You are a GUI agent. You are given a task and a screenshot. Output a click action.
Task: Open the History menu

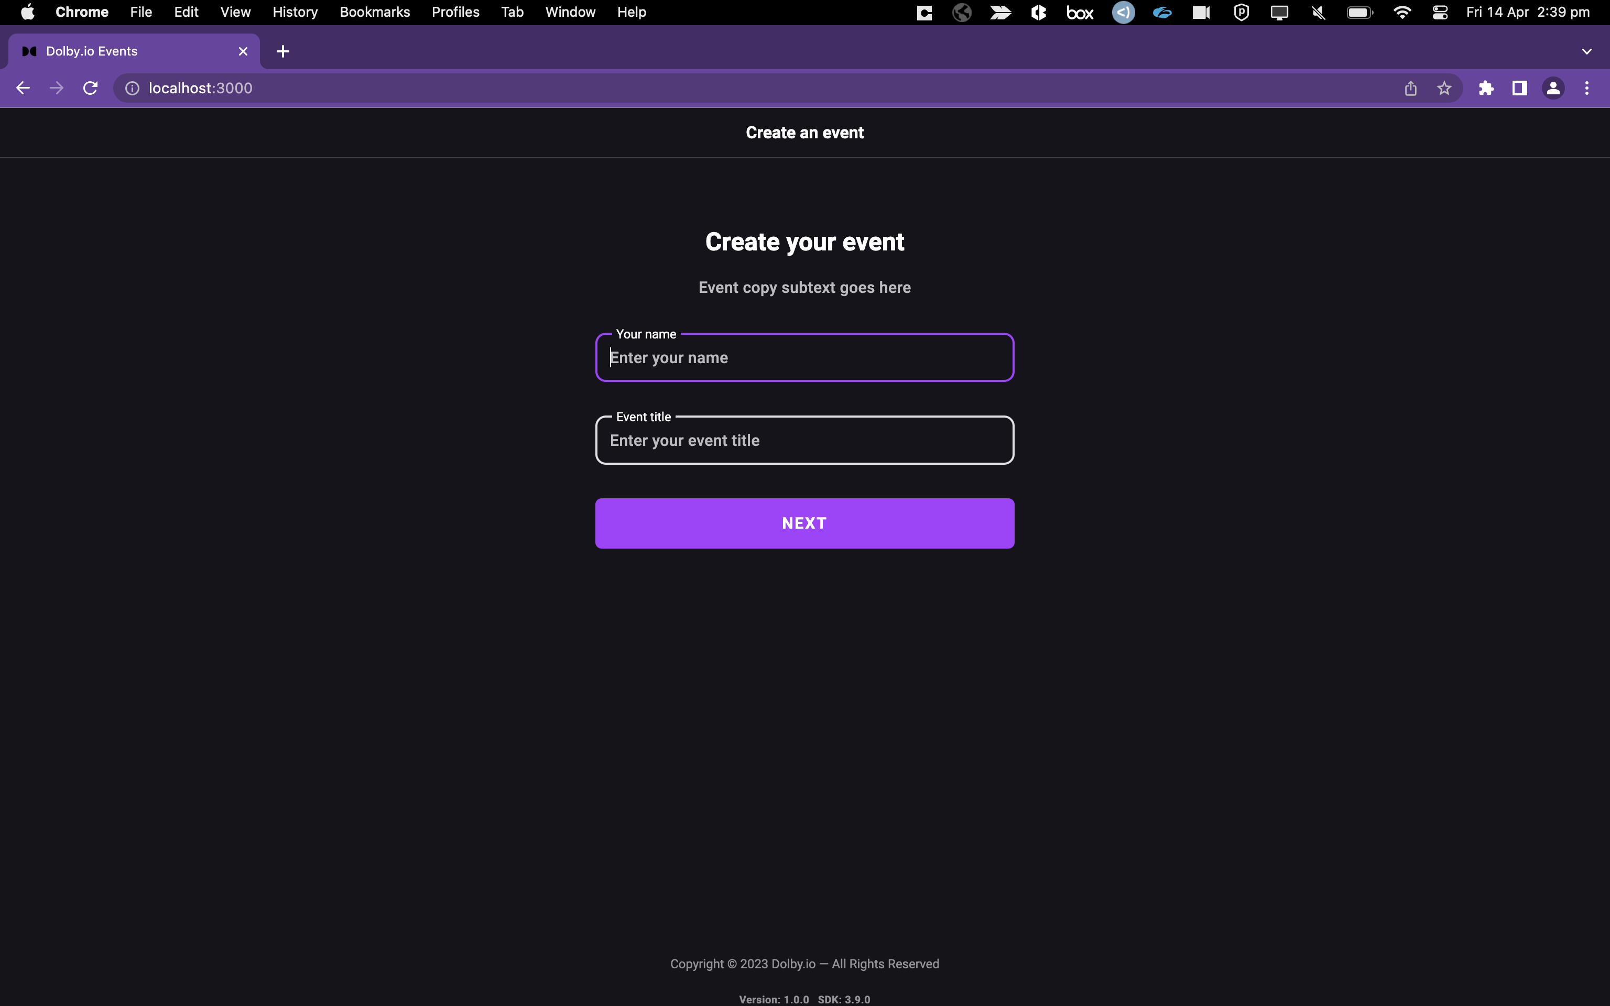[295, 12]
